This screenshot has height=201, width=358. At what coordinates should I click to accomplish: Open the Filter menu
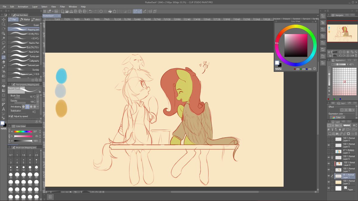coord(62,7)
